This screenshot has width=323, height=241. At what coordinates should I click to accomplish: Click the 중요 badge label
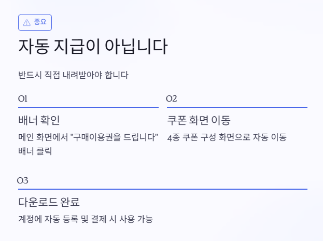[x=40, y=22]
